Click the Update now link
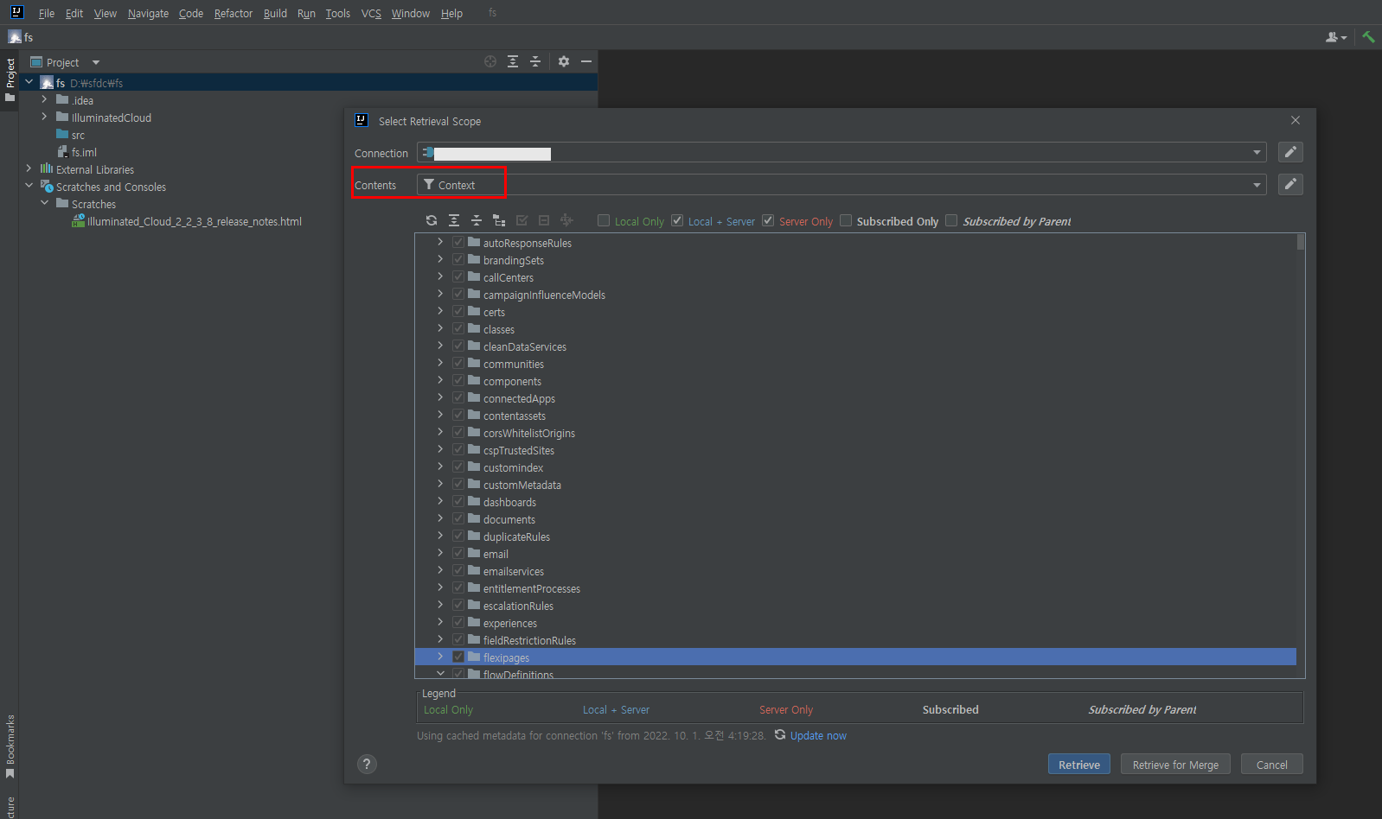Viewport: 1382px width, 819px height. [818, 736]
